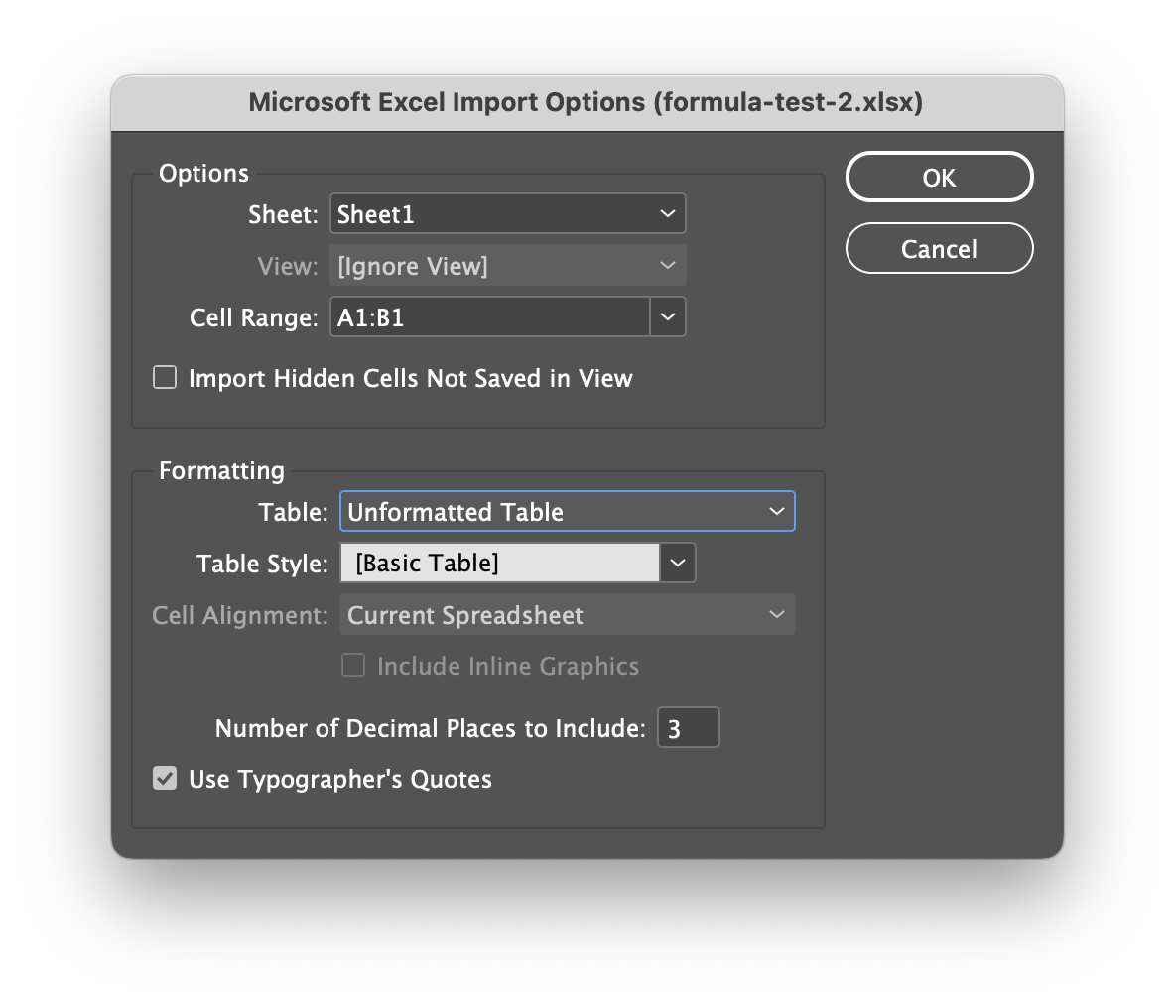This screenshot has width=1175, height=1006.
Task: Confirm import with the OK button
Action: 938,177
